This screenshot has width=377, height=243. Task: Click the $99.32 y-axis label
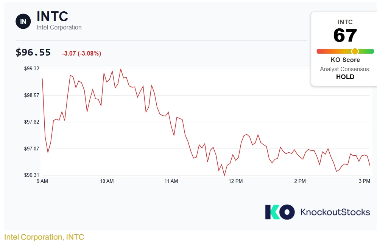(x=31, y=69)
